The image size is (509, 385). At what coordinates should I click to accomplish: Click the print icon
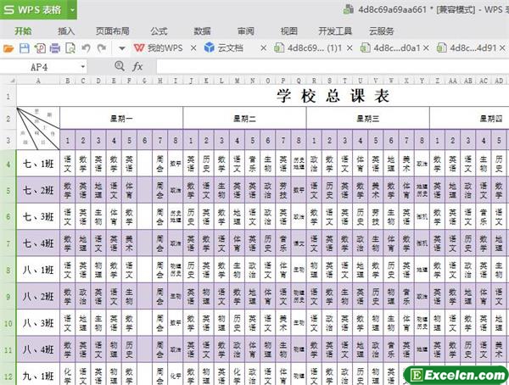coord(55,48)
